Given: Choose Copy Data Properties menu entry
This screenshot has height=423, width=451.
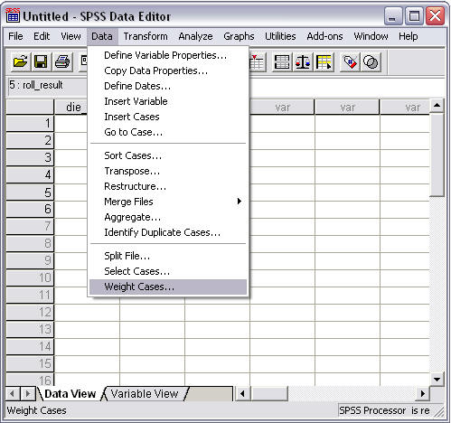Looking at the screenshot, I should pos(168,70).
